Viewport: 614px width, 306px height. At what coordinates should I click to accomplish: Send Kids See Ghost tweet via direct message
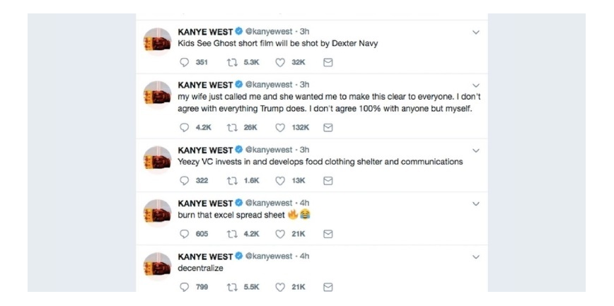[328, 63]
